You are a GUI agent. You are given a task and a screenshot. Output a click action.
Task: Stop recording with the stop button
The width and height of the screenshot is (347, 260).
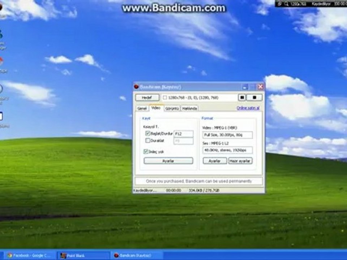(254, 97)
